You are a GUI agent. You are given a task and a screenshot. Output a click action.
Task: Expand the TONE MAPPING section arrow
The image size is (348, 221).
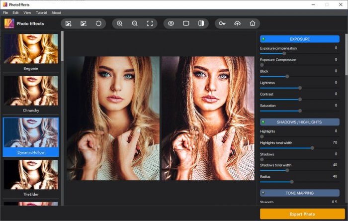tap(263, 193)
